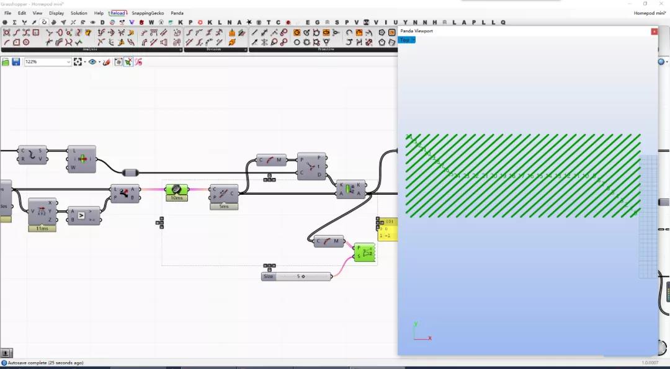The image size is (670, 369).
Task: Select the green P S component
Action: point(365,252)
